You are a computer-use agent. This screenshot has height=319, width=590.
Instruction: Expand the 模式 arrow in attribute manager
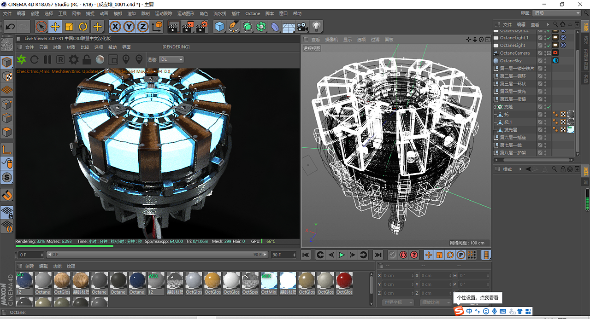coord(521,169)
